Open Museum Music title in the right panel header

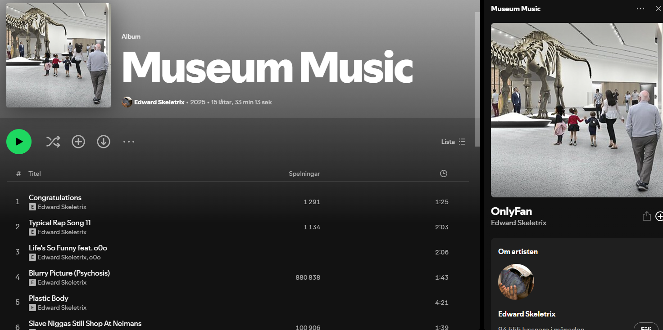pos(516,9)
